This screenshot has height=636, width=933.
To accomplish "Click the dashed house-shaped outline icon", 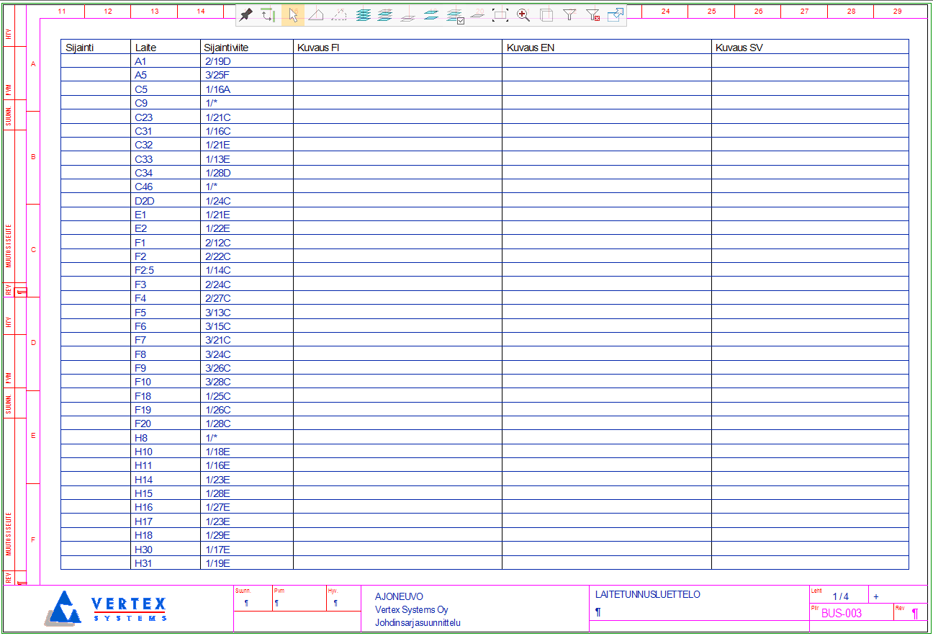I will click(x=339, y=14).
